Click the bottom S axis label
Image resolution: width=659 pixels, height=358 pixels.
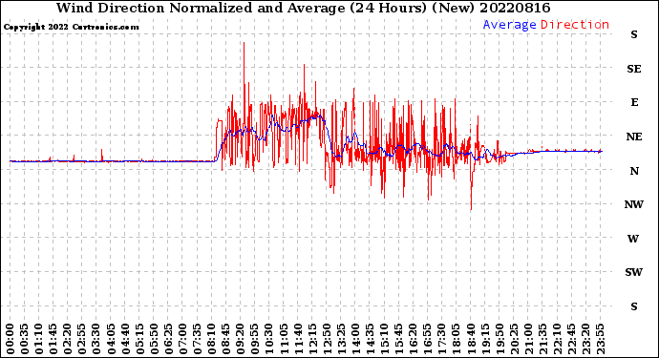pyautogui.click(x=634, y=306)
